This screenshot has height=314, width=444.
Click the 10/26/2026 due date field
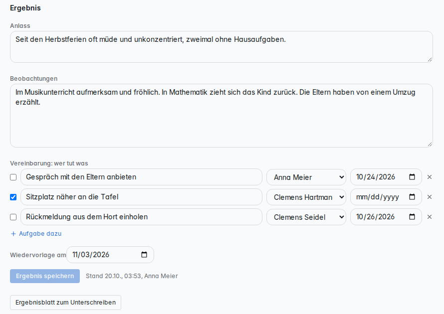pyautogui.click(x=386, y=217)
